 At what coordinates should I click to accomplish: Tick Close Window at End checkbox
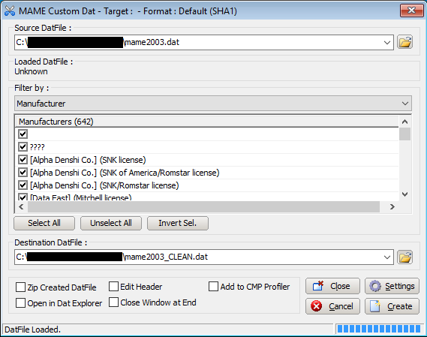(113, 302)
